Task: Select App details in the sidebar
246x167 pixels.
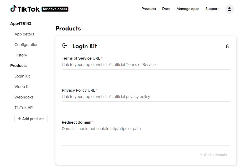Action: click(24, 34)
